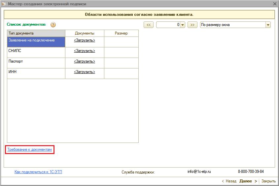Click the Размер cell of СНИЛС row
The image size is (279, 186).
(121, 52)
